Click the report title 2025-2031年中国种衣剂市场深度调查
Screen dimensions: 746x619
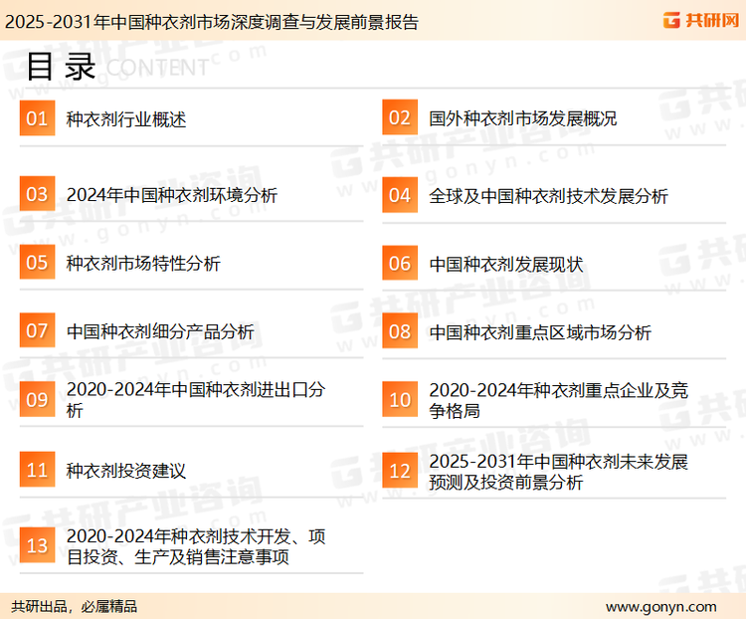(212, 22)
